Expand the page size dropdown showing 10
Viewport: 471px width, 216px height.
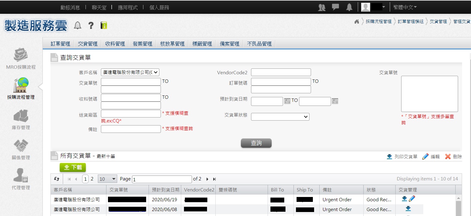click(107, 179)
